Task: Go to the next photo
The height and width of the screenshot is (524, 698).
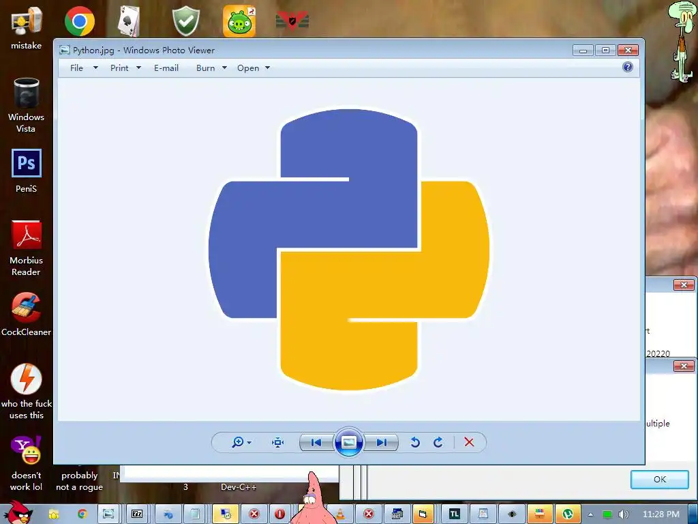Action: pyautogui.click(x=381, y=442)
